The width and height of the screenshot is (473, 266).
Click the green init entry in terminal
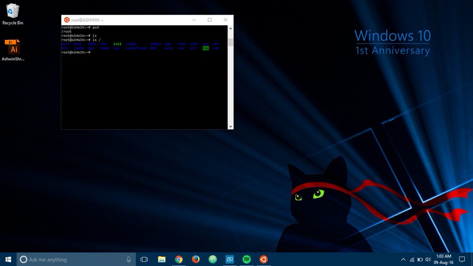point(117,44)
